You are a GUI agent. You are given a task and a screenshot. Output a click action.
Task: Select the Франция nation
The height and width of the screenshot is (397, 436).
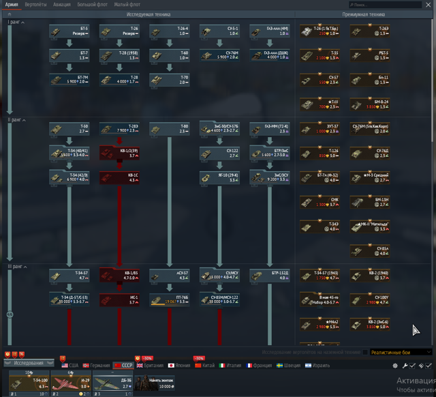coord(259,366)
